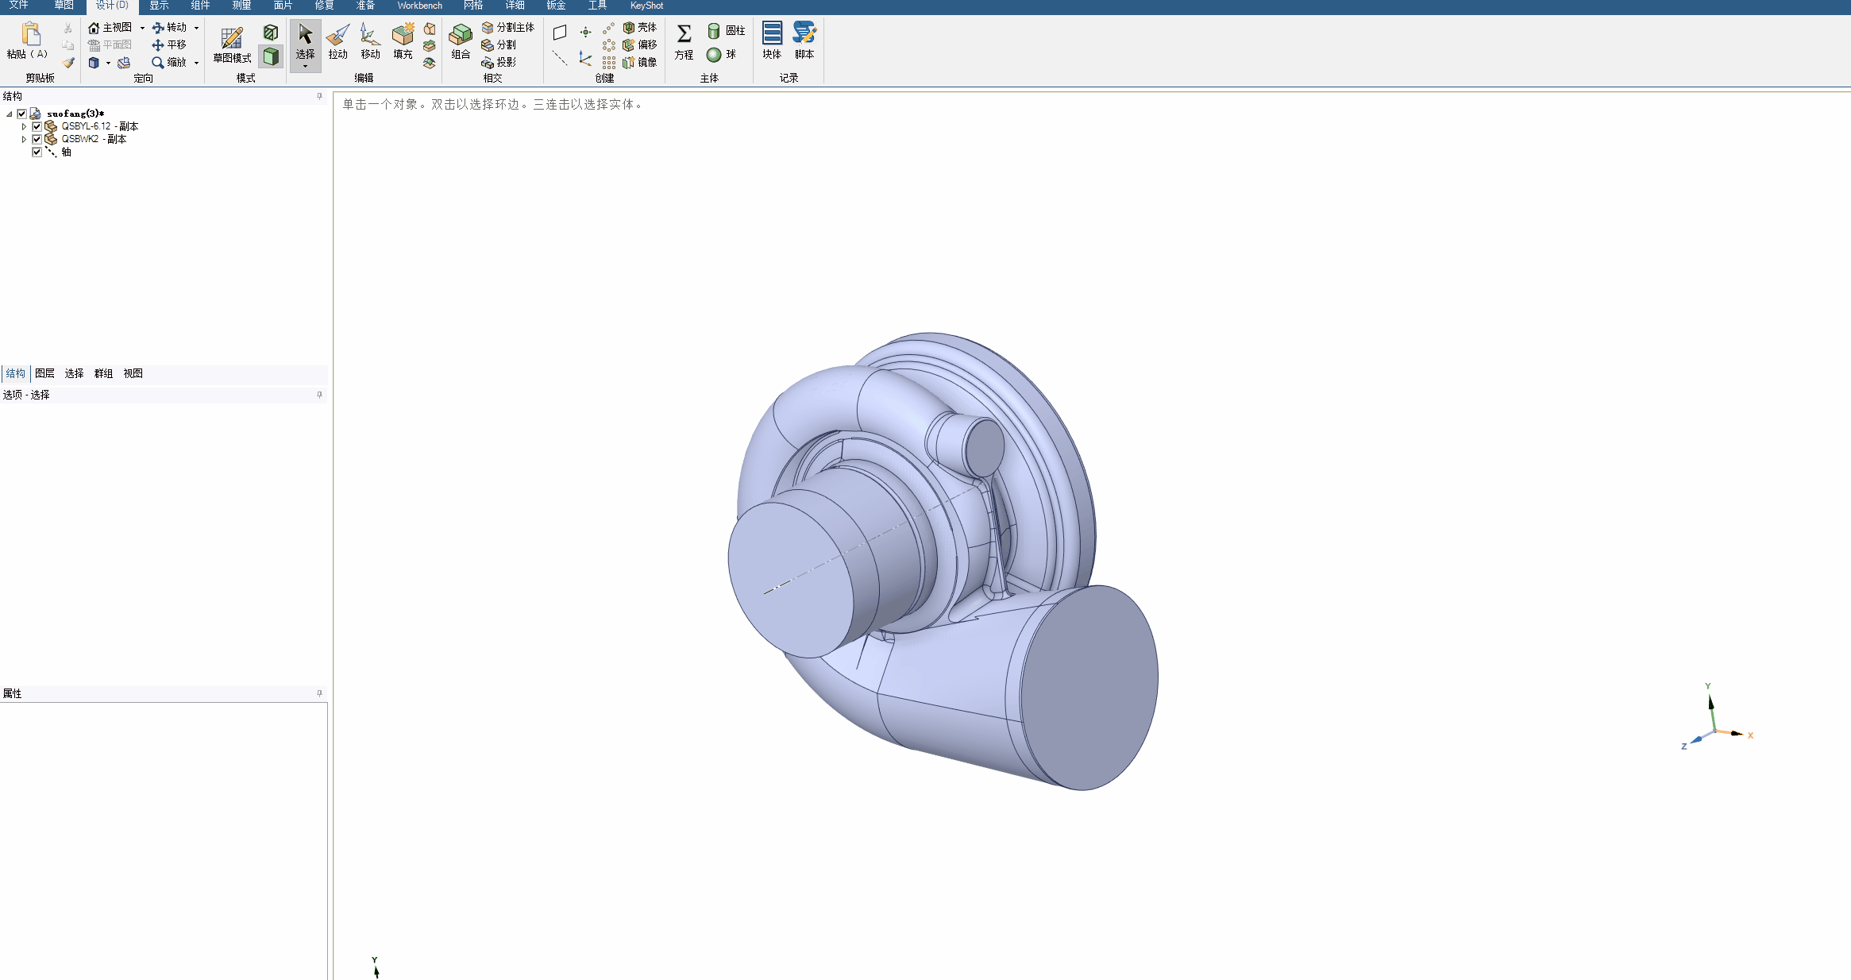Expand the QSBWK2 副本 component
The image size is (1851, 980).
24,139
